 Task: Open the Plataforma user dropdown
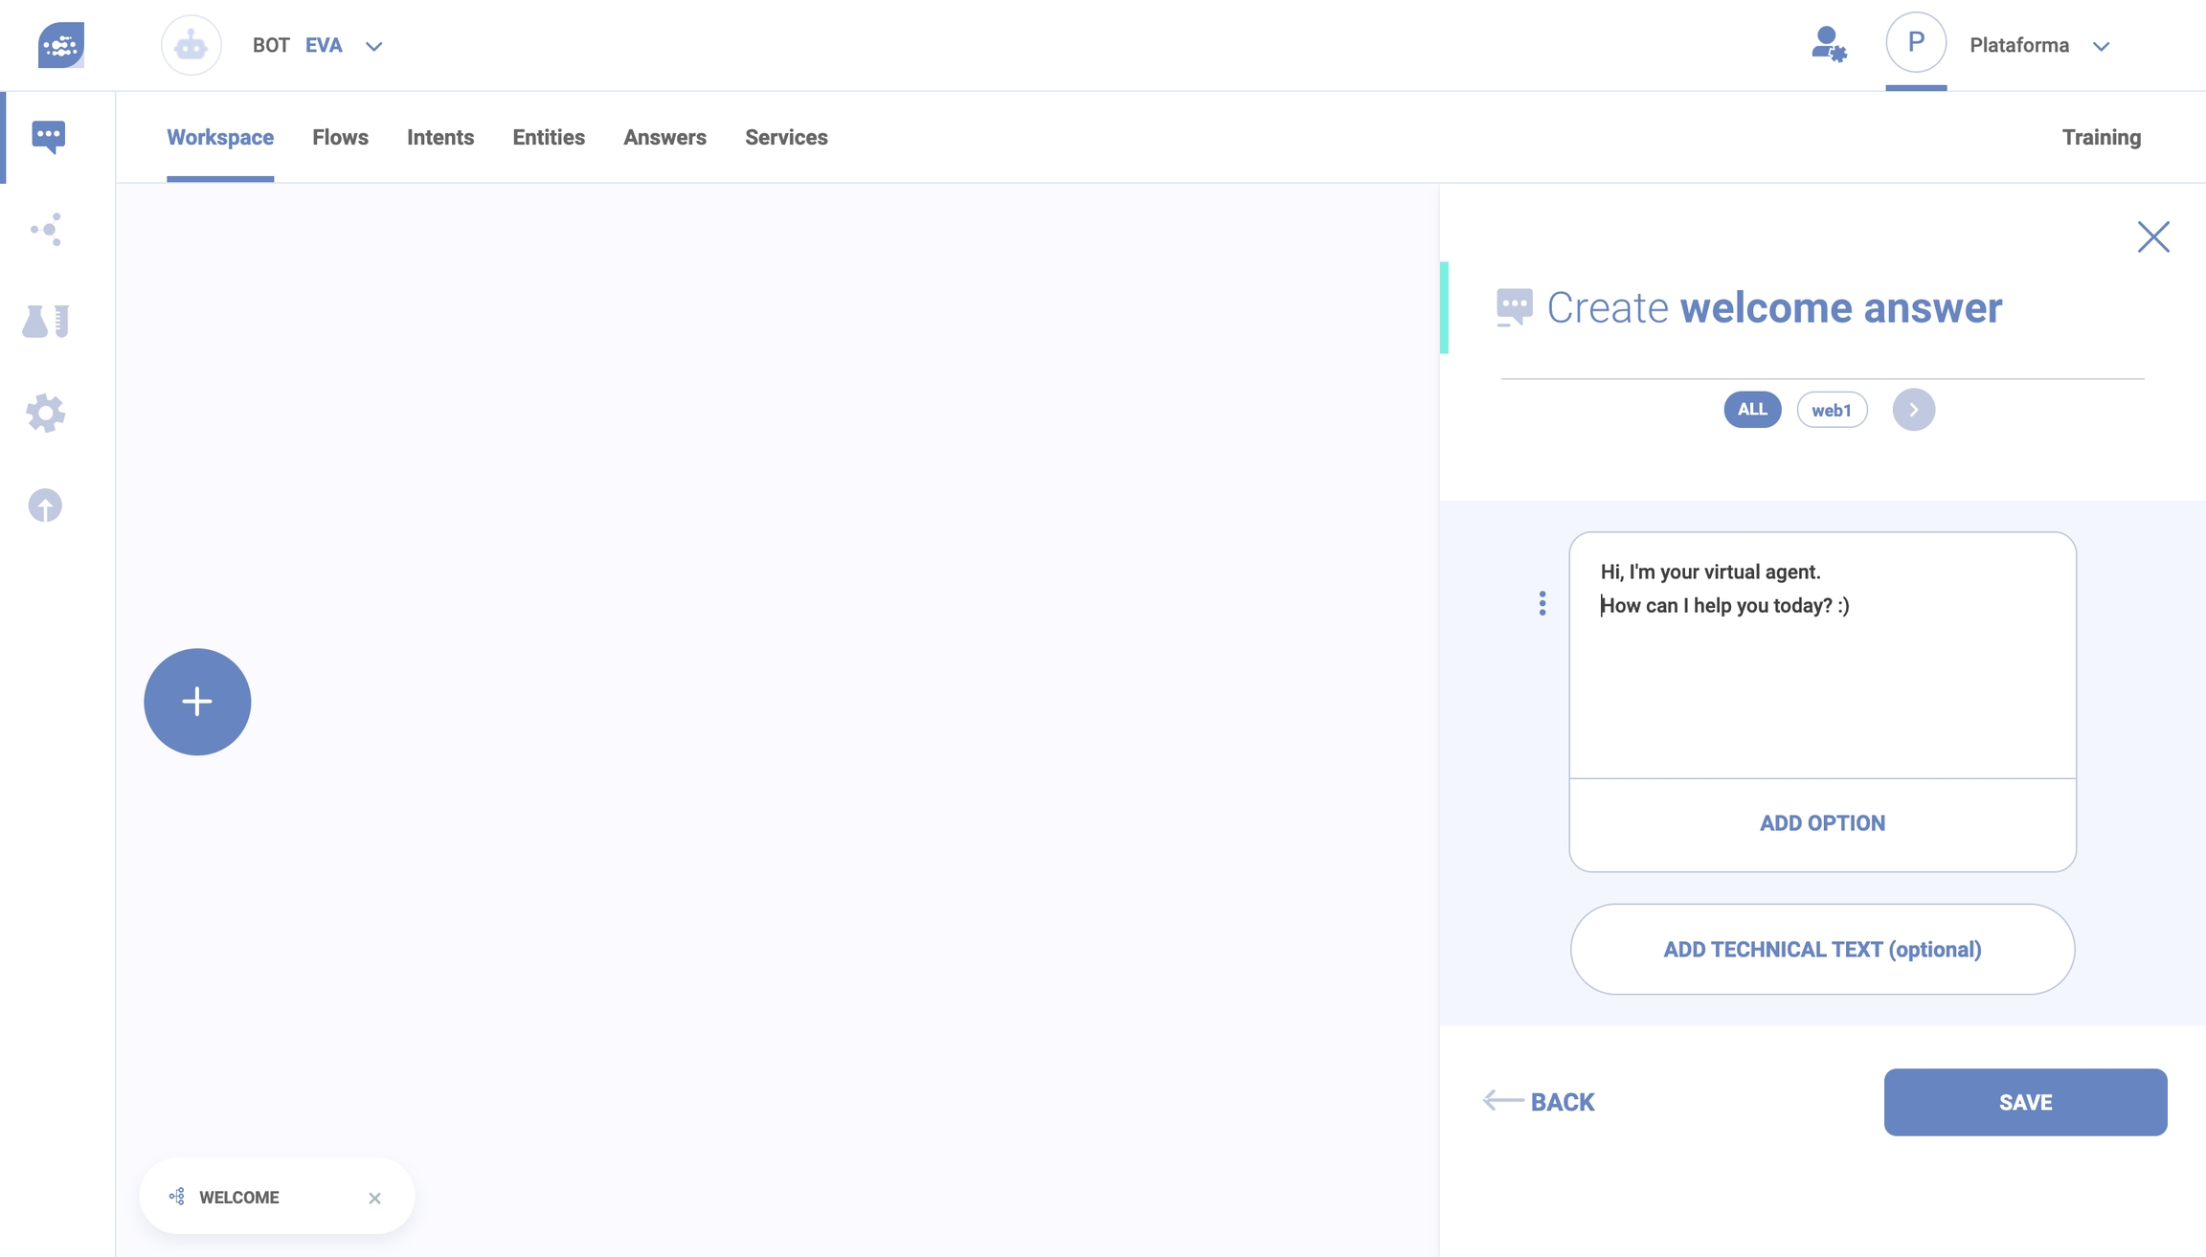coord(2101,46)
